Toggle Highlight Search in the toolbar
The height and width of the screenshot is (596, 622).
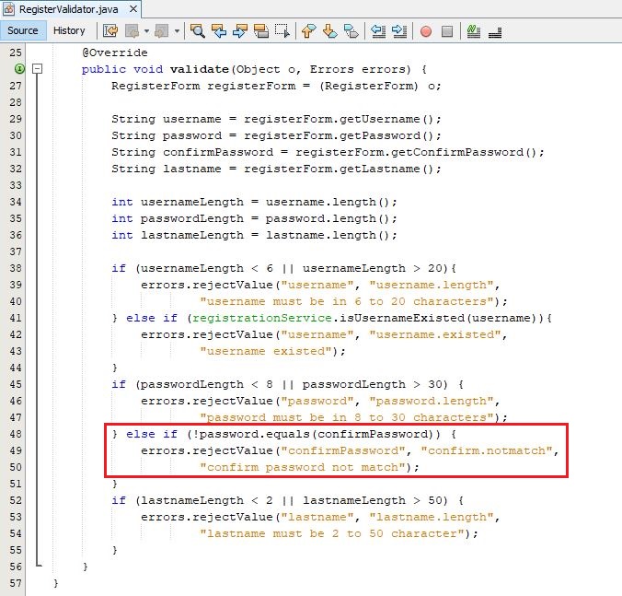(x=261, y=30)
